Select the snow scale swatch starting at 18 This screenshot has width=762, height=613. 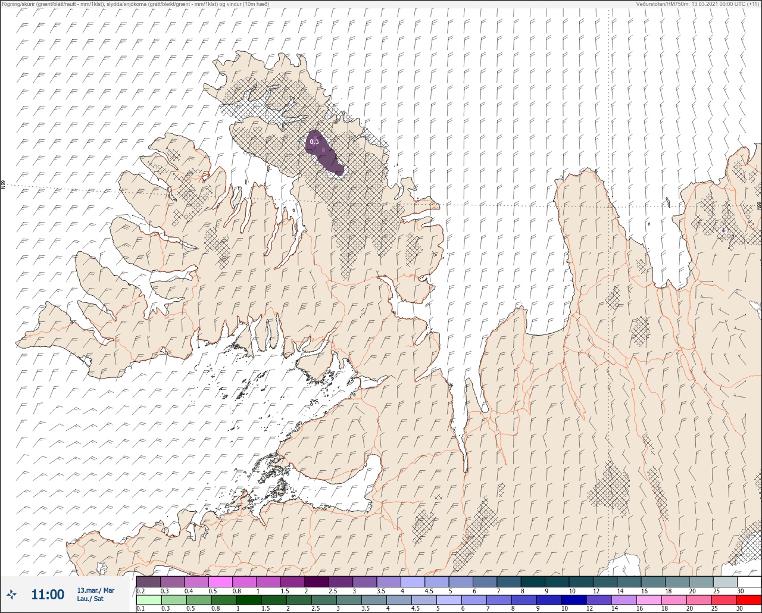(677, 581)
